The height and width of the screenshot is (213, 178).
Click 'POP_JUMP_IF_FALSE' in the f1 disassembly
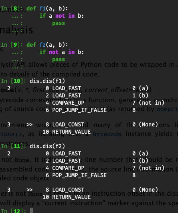click(x=79, y=110)
